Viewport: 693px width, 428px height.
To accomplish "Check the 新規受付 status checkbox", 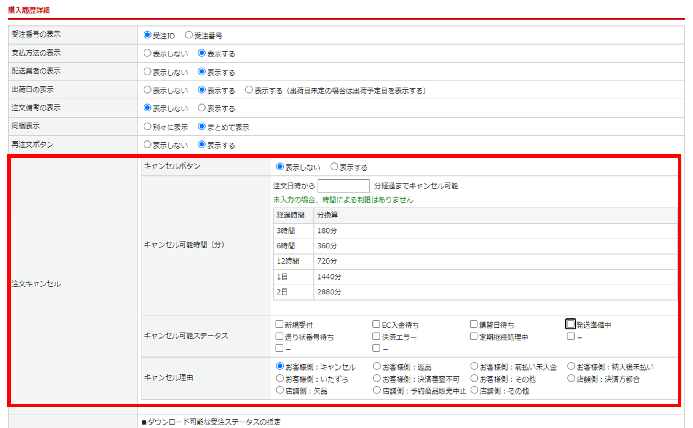I will (279, 324).
